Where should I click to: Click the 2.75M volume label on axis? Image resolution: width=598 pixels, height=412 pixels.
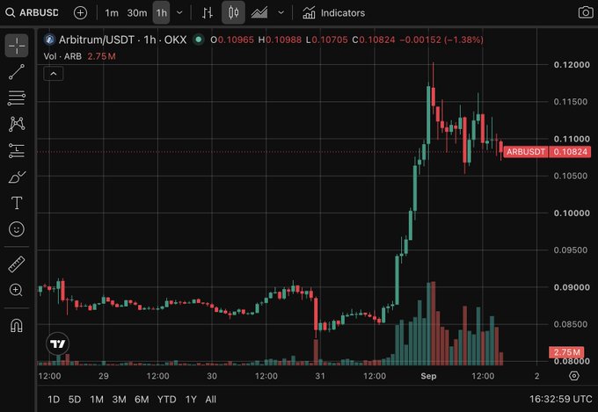click(x=566, y=352)
